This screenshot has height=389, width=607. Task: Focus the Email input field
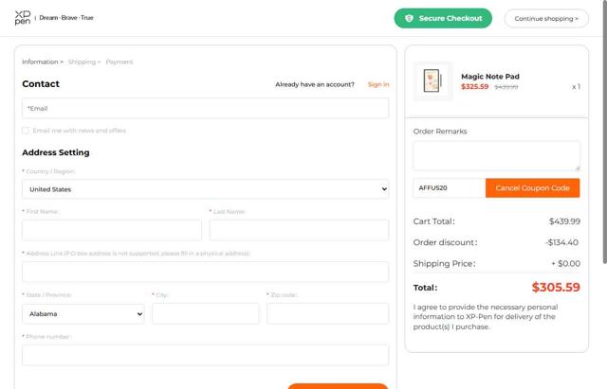[x=205, y=108]
